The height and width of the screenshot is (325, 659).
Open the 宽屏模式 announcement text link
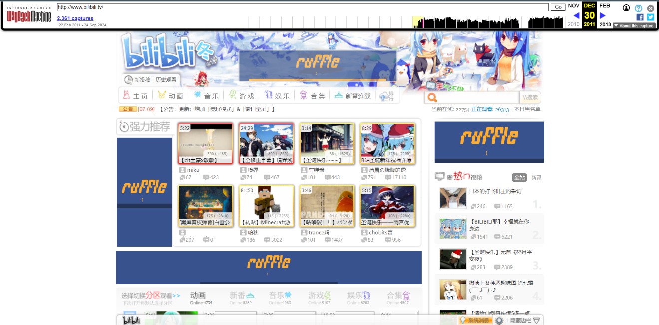tap(218, 109)
